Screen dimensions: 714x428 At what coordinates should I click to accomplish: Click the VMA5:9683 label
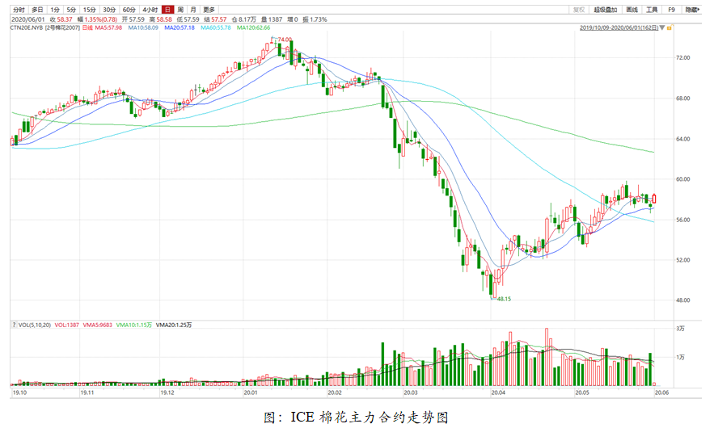(98, 325)
